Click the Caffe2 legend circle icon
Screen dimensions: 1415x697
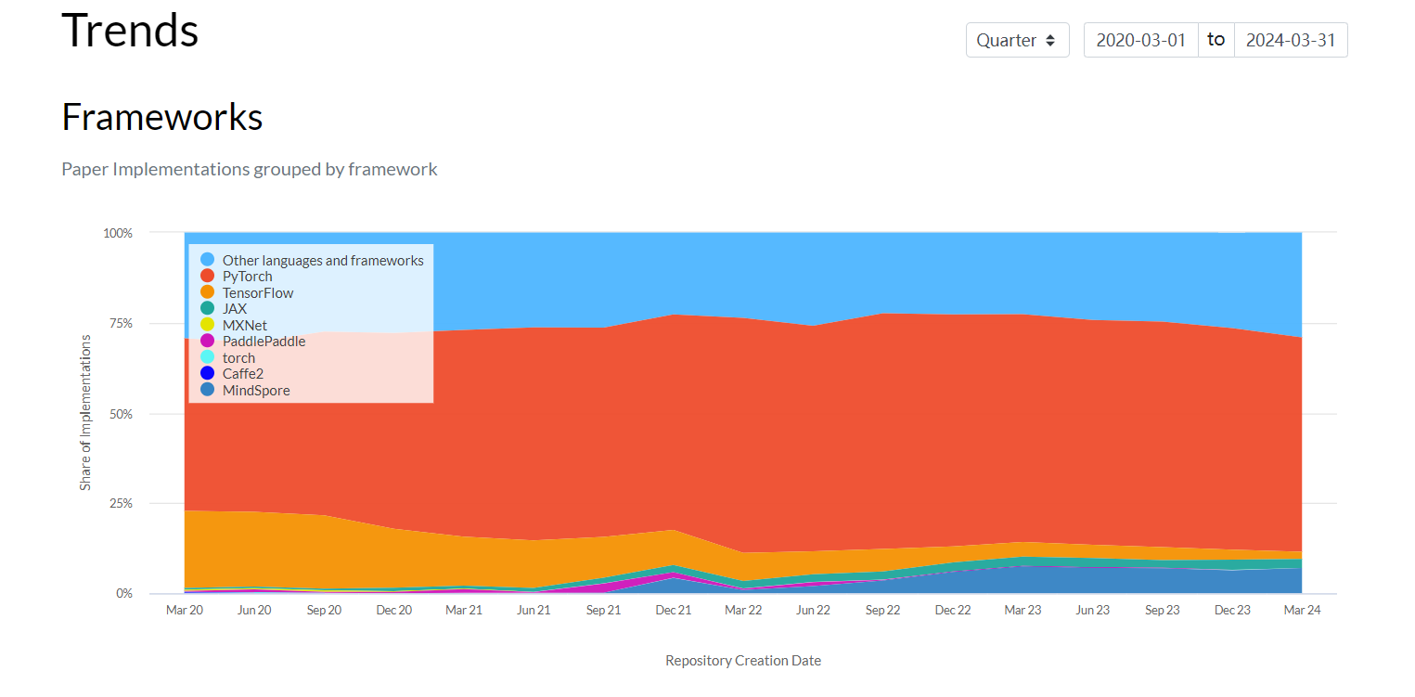(x=207, y=374)
